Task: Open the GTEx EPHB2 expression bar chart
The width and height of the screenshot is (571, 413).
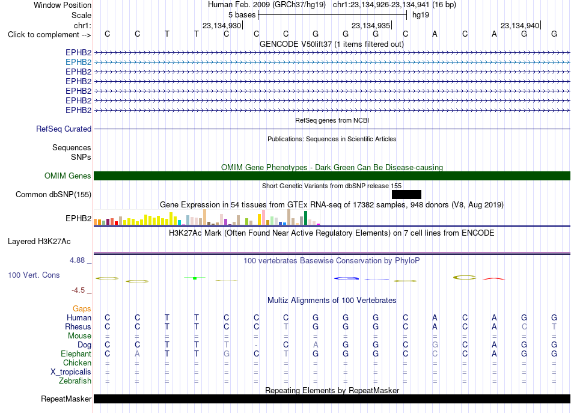Action: click(207, 217)
